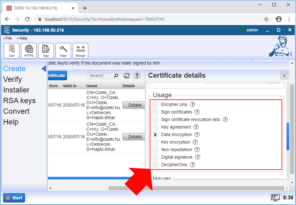Click Details for the first certificate row
This screenshot has width=296, height=205.
pyautogui.click(x=134, y=105)
